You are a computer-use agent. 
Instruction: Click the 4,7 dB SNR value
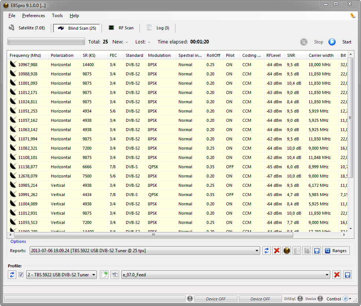[x=293, y=195]
